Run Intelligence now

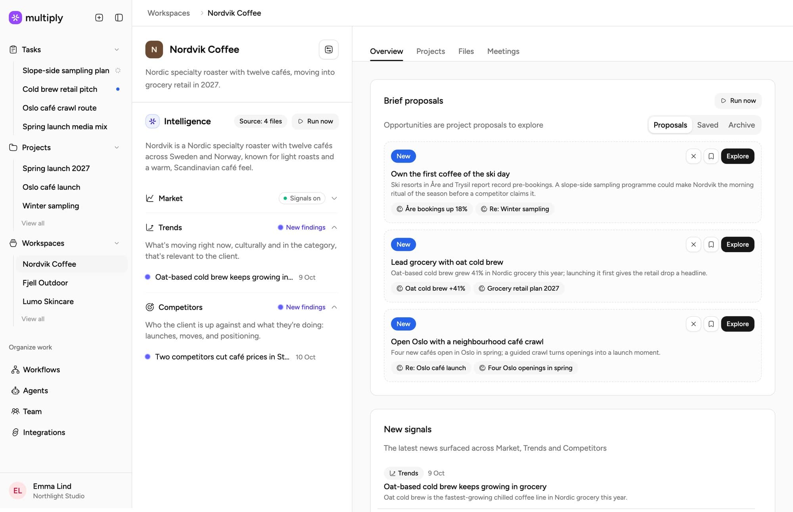pyautogui.click(x=315, y=121)
